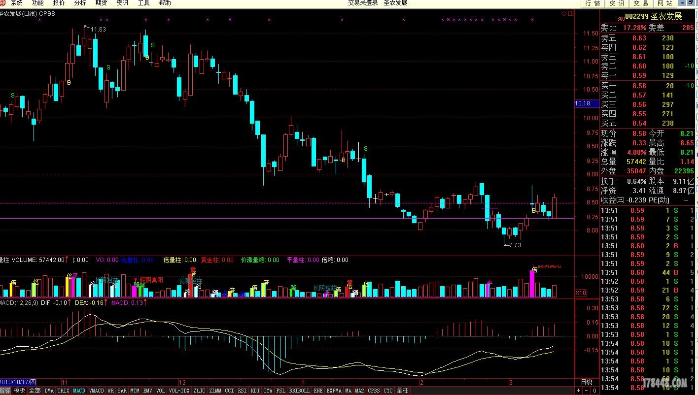Switch to MA indicator tab
Screen dimensions: 698x395
click(349, 391)
